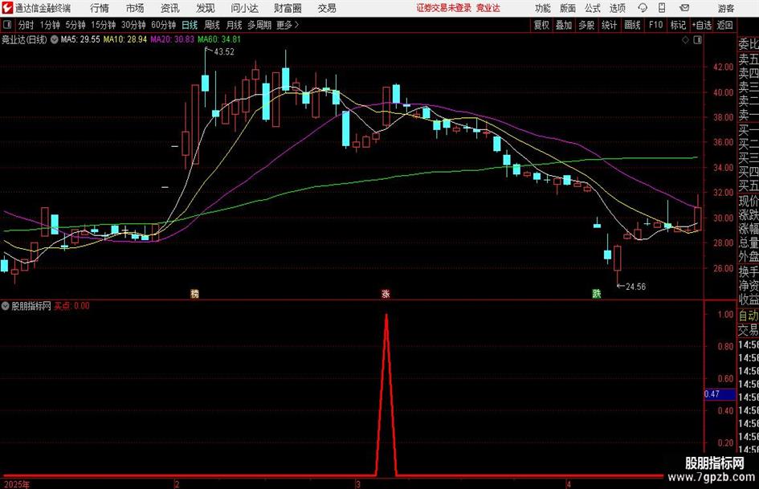The image size is (759, 489).
Task: Click the 股朋指标网 indicator name label
Action: (31, 306)
